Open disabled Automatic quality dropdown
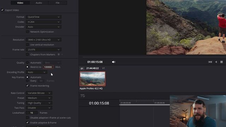The height and width of the screenshot is (127, 226). click(x=52, y=63)
